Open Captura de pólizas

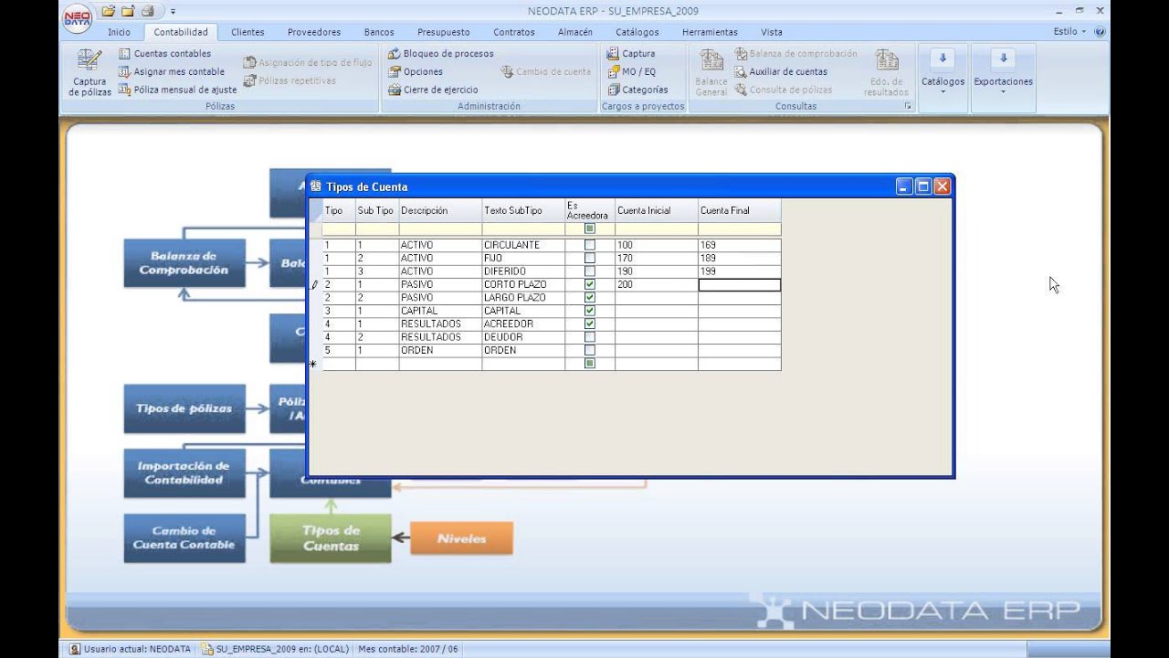pos(90,73)
